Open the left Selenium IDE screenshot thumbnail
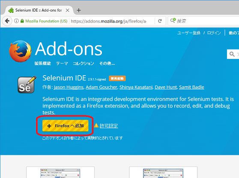Image resolution: width=239 pixels, height=178 pixels. click(60, 172)
